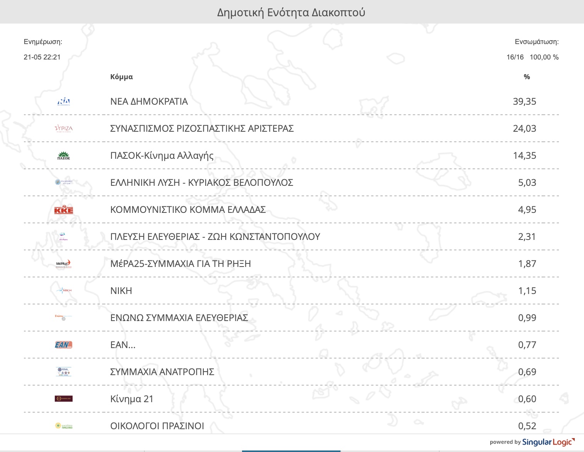Click the Οικολόγοι Πράσινοι sunflower logo

(64, 426)
